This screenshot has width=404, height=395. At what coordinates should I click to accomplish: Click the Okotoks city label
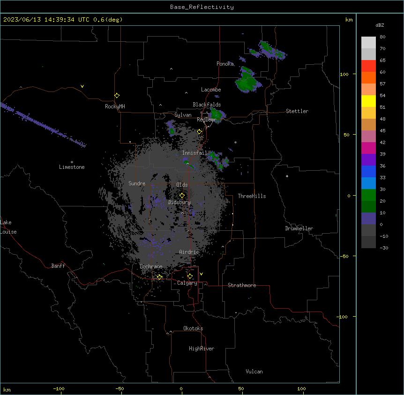tap(193, 328)
